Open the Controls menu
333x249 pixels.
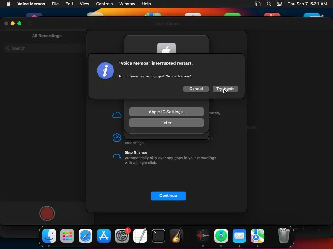click(x=104, y=4)
